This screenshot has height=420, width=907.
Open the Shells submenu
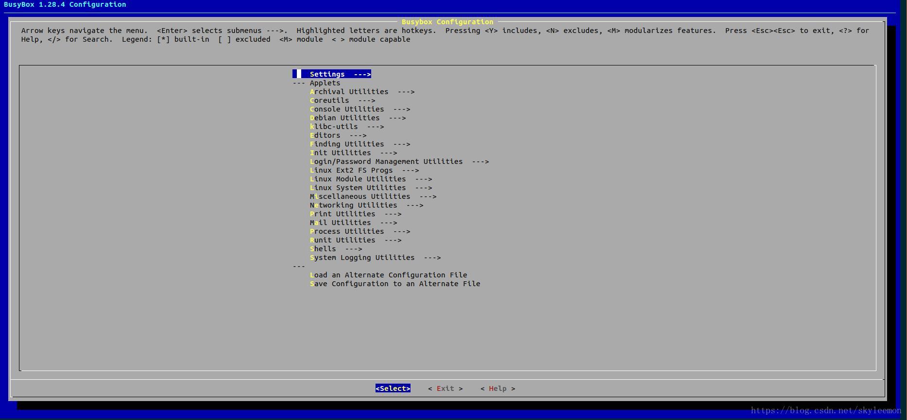[336, 249]
